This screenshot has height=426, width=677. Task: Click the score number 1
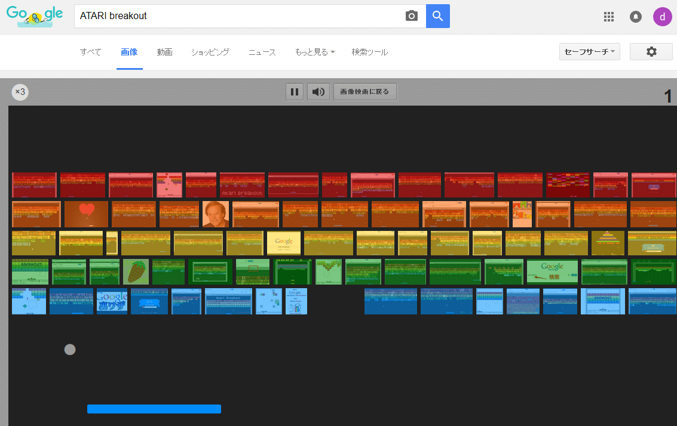(667, 96)
